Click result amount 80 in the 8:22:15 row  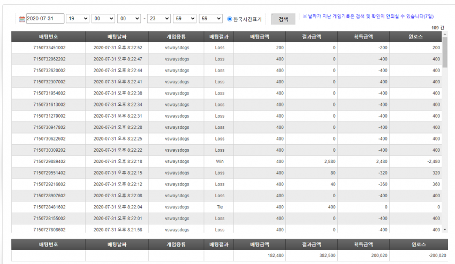(x=333, y=173)
